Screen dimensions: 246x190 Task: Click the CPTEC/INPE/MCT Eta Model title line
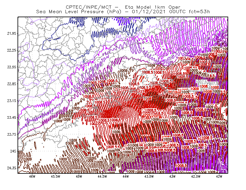click(x=123, y=7)
